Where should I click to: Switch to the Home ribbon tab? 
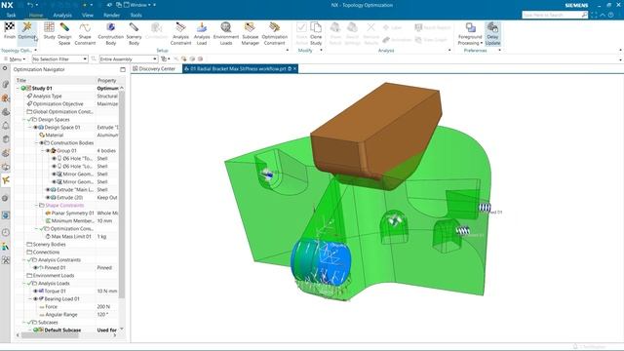36,16
